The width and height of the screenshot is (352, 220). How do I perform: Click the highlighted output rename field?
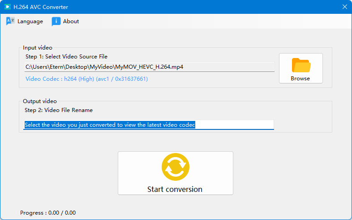coord(149,125)
